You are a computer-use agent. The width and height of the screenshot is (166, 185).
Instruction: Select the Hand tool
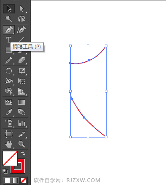click(x=9, y=144)
